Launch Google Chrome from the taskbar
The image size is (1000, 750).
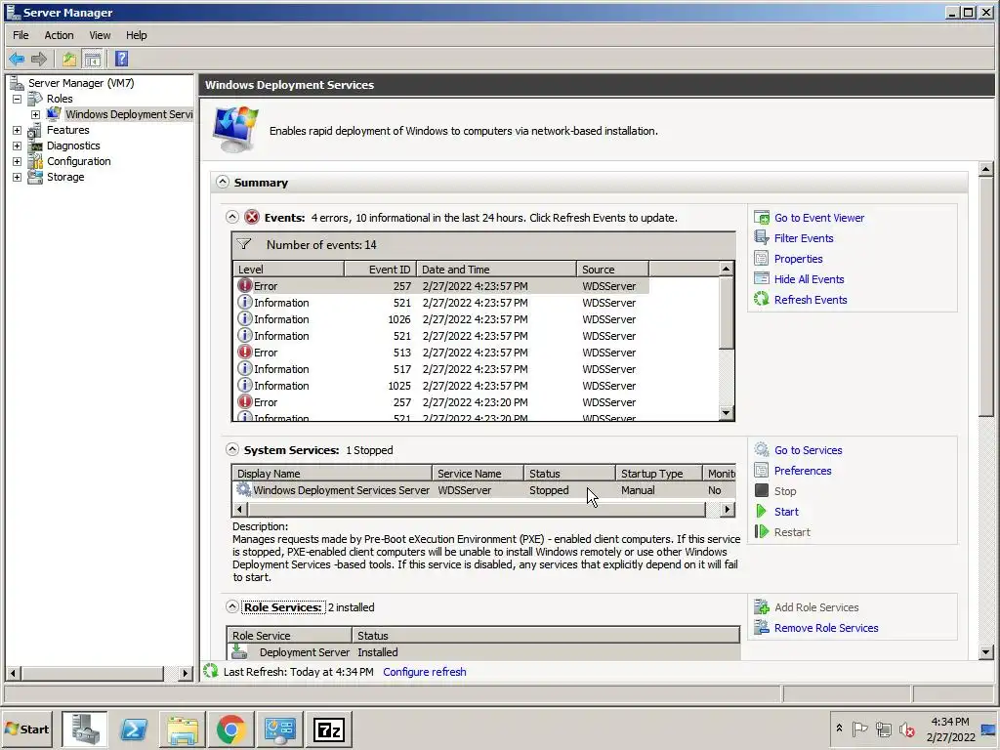pos(230,729)
